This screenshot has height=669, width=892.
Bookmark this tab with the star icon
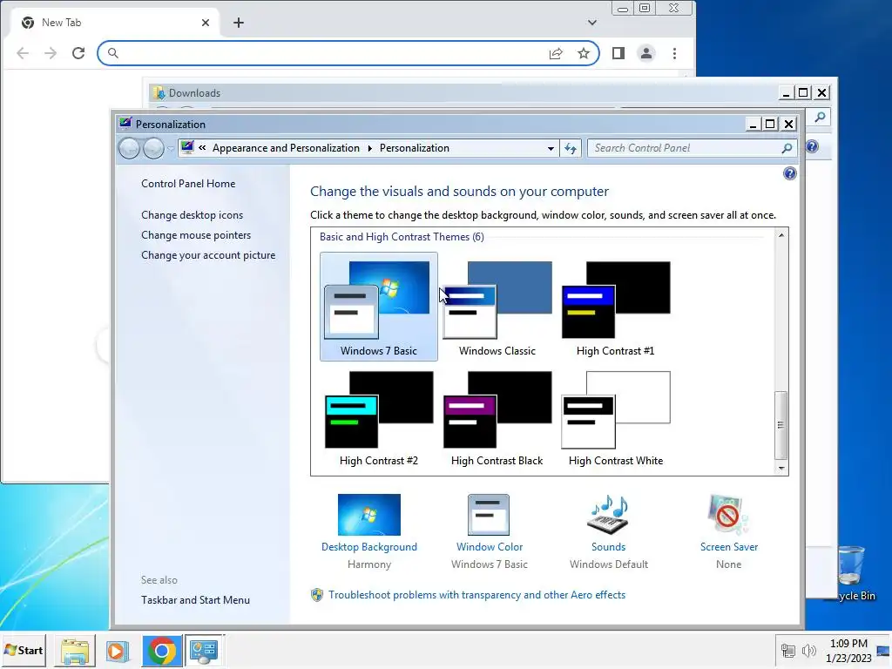click(x=584, y=53)
